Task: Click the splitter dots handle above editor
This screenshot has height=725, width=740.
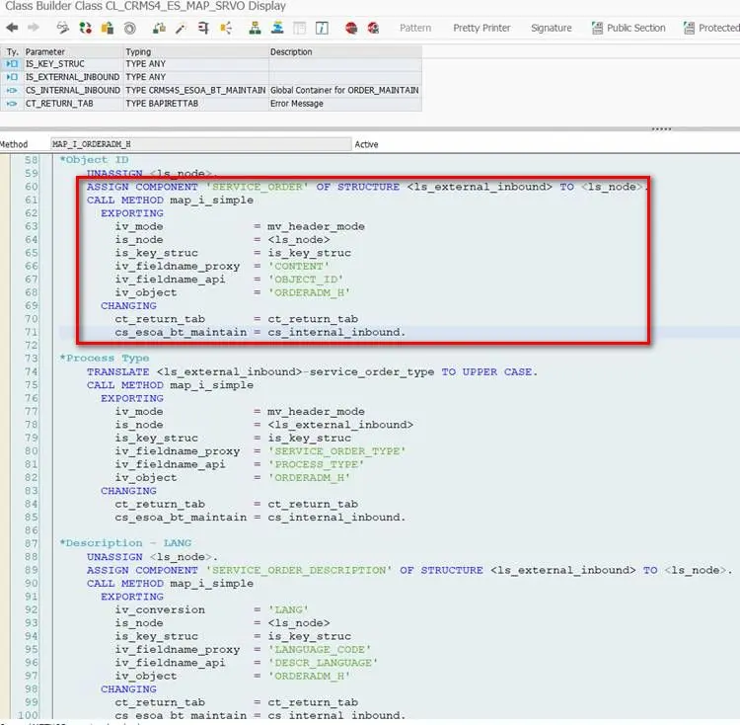Action: (x=662, y=129)
